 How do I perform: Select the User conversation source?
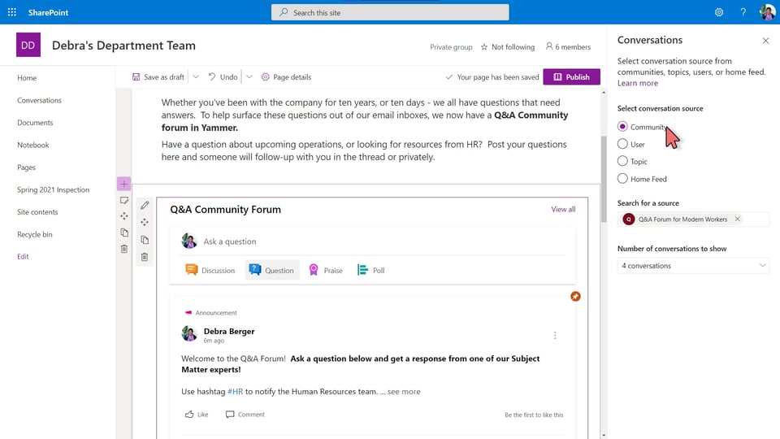(x=622, y=144)
